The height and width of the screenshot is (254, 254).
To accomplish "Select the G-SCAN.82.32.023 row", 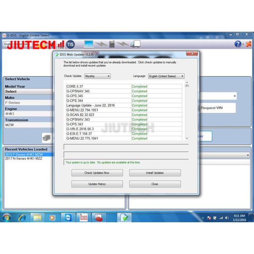I will [x=124, y=115].
